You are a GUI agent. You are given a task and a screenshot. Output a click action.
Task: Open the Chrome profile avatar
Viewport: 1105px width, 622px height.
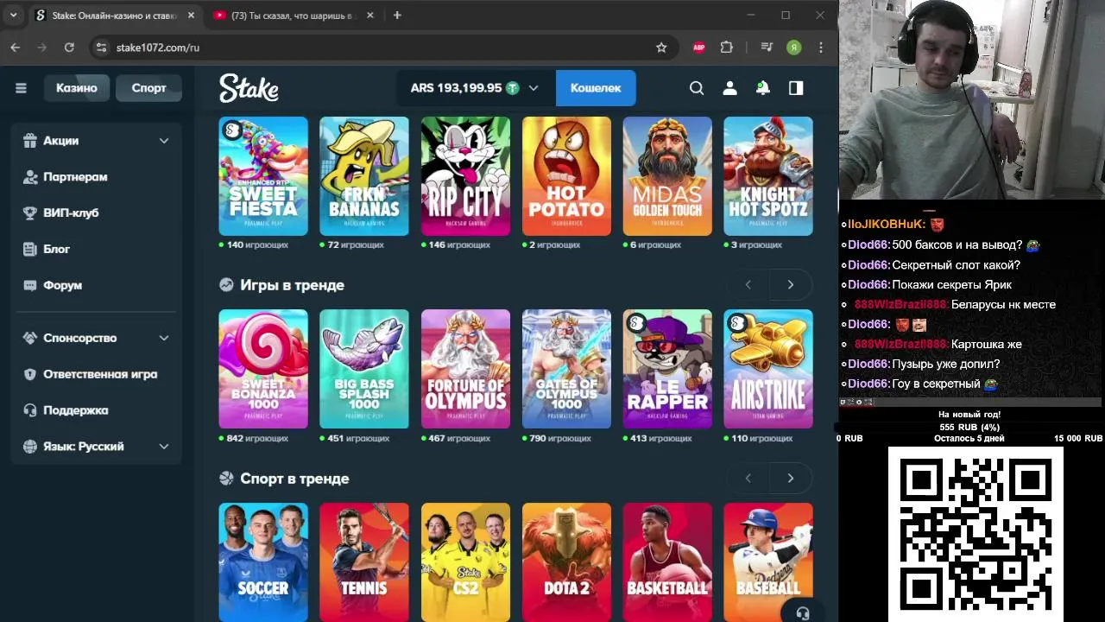coord(794,48)
